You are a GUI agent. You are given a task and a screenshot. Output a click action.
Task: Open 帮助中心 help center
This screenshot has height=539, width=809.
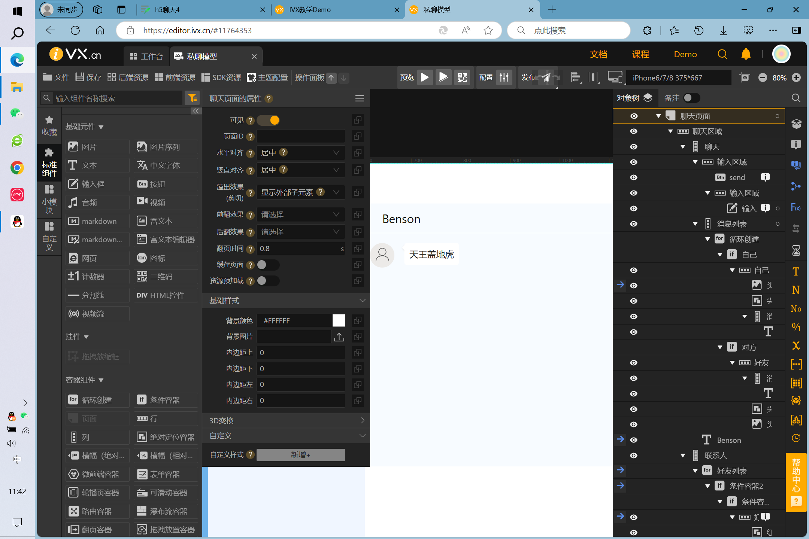coord(796,482)
